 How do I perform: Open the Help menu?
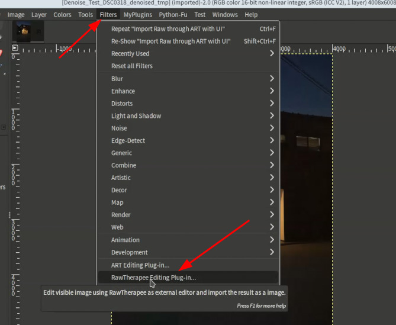pos(251,15)
